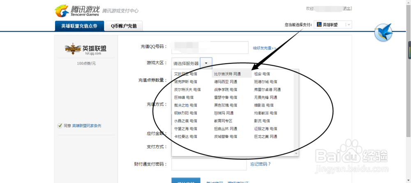Viewport: 411px width, 183px height.
Task: Select 裁决之地 电信 entry
Action: 186,105
